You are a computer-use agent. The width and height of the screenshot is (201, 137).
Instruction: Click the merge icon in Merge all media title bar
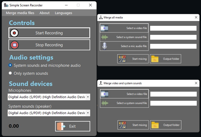point(101,18)
